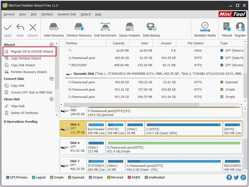Launch Disk Benchmark
Viewport: 249px width, 187px height.
(x=105, y=30)
